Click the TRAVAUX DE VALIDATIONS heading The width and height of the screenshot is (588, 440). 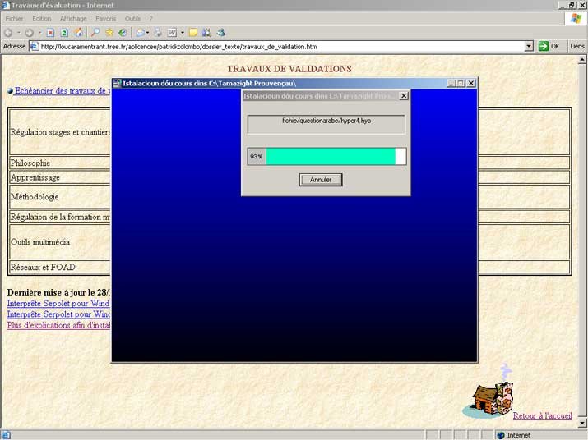(289, 69)
